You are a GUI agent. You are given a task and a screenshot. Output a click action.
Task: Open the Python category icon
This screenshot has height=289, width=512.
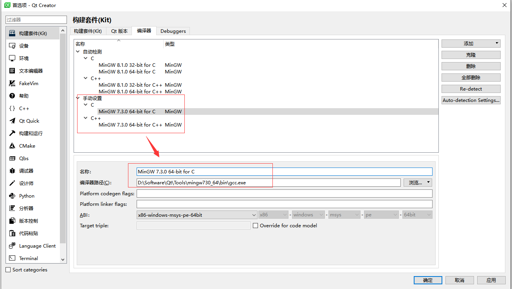click(12, 196)
